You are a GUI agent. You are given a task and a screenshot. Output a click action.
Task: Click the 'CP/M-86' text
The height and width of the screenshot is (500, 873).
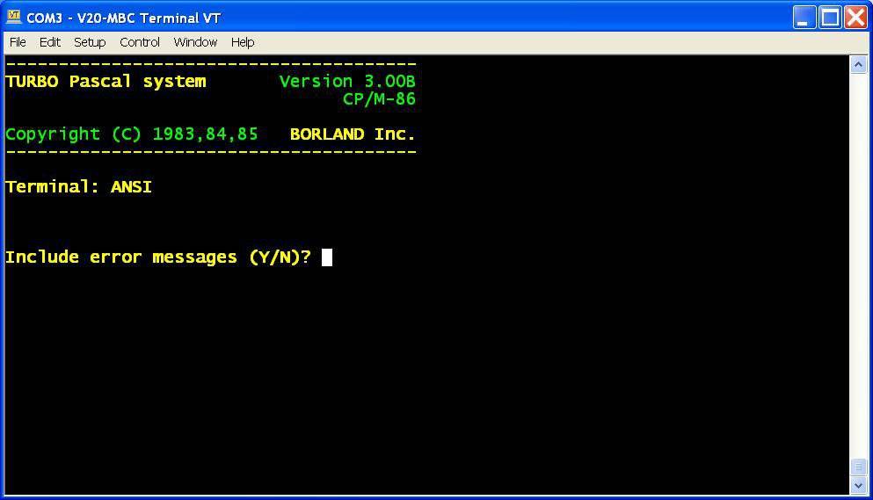(379, 99)
